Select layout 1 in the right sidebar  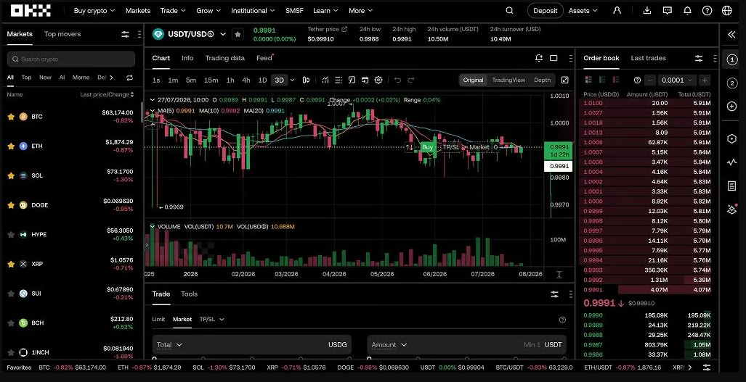(x=731, y=59)
